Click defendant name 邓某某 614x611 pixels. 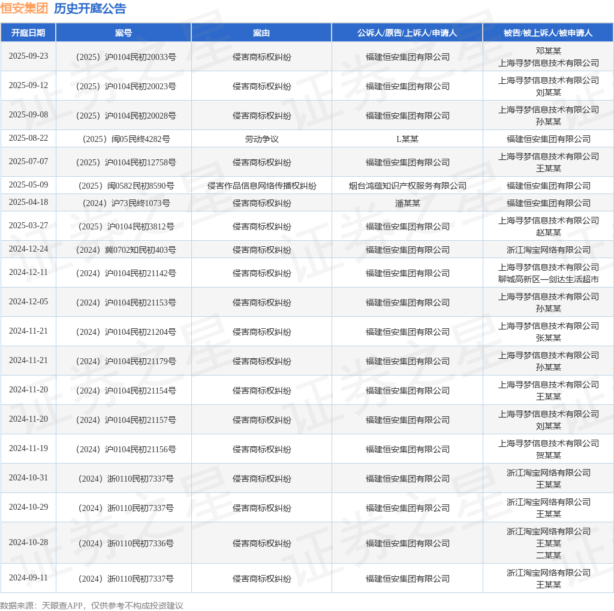coord(549,51)
